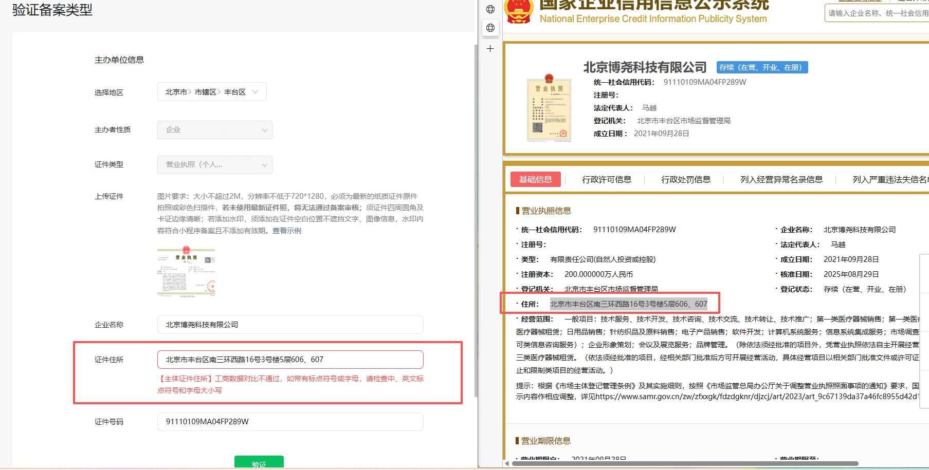Click 北京市丰台区市场监督管理局 in the header card
Image resolution: width=929 pixels, height=470 pixels.
684,121
